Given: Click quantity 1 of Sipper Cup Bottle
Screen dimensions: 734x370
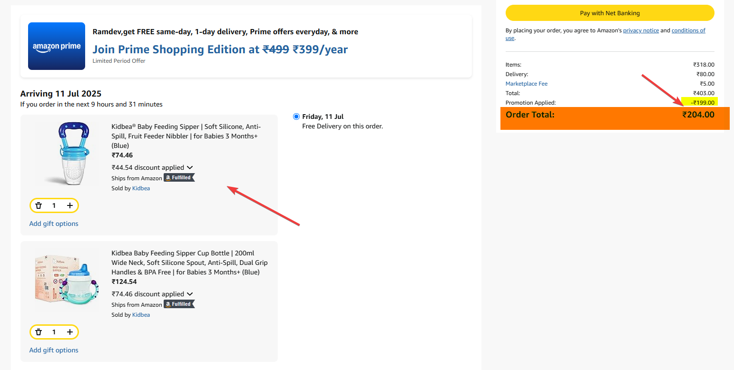Looking at the screenshot, I should (54, 332).
